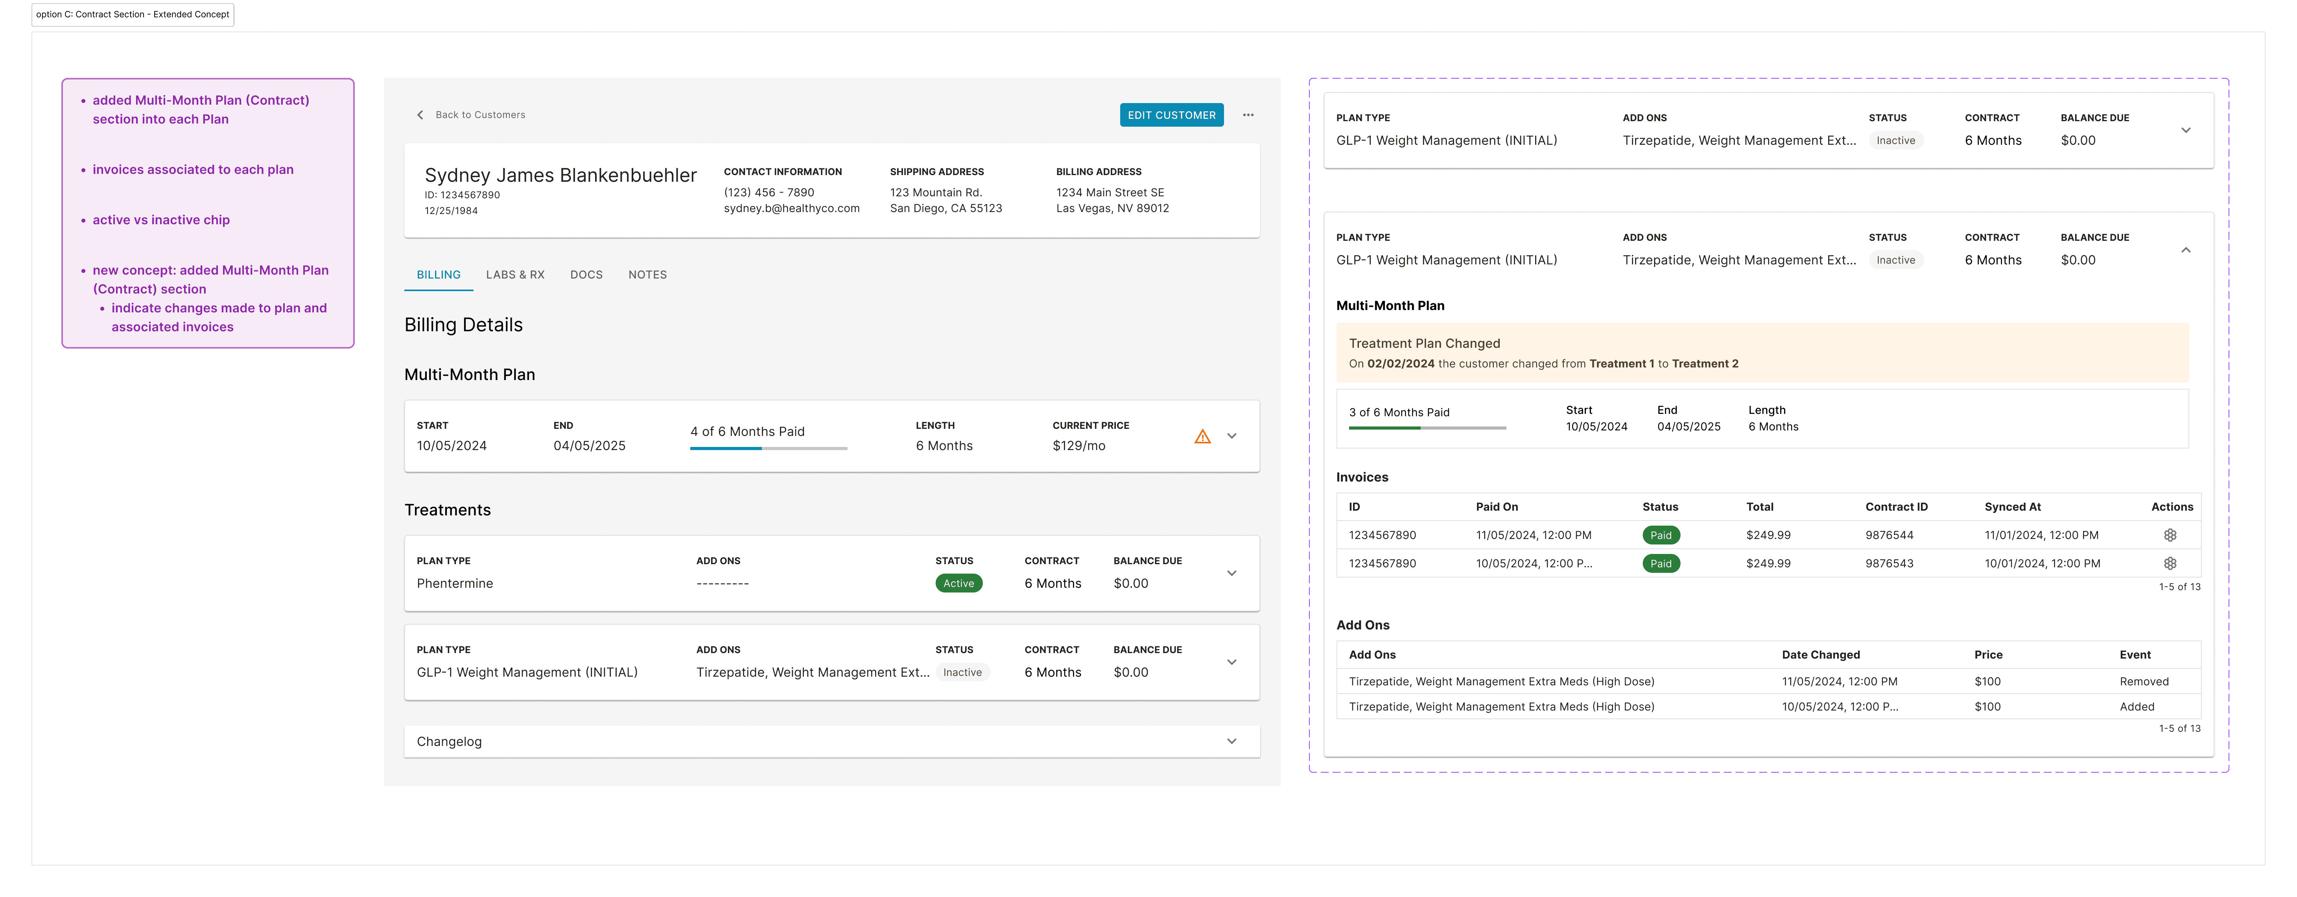Click the option C Contract Section label

(133, 14)
